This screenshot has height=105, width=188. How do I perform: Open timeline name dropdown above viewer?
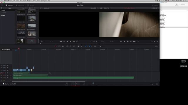click(x=129, y=8)
